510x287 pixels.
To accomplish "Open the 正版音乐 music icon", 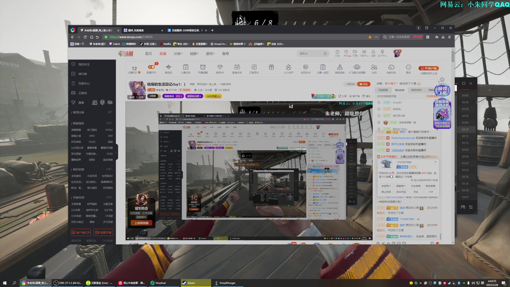I will point(254,69).
